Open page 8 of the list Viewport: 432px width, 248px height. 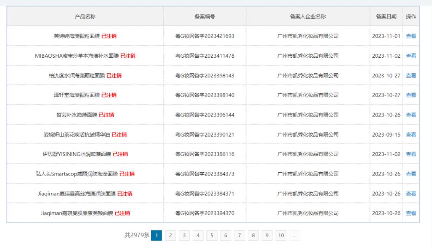pos(253,235)
